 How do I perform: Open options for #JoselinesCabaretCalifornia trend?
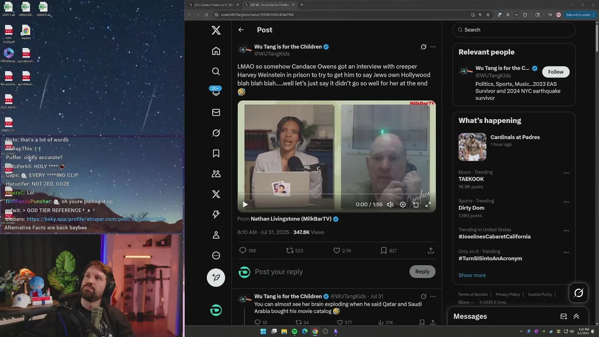pos(566,230)
